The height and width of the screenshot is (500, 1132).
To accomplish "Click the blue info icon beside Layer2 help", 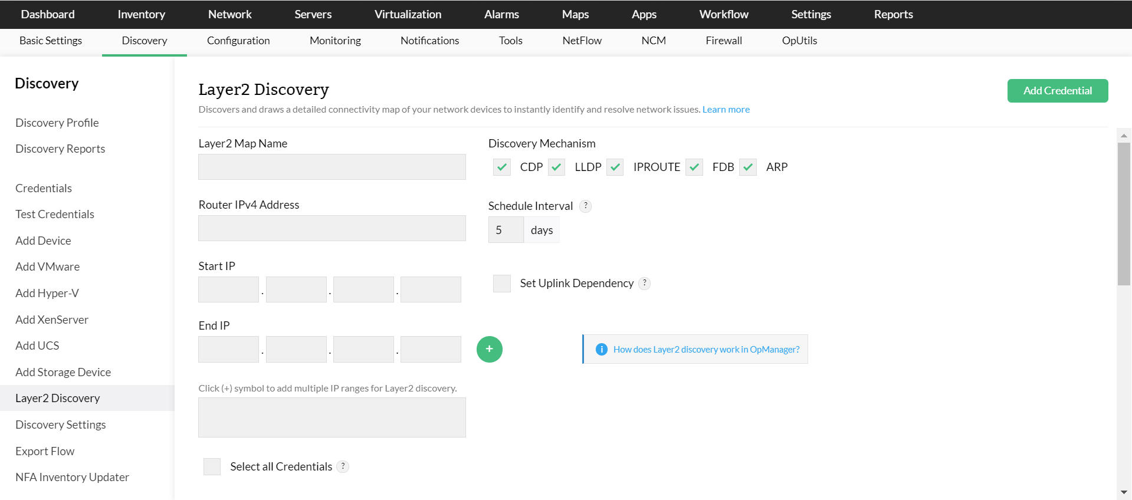I will click(x=601, y=350).
